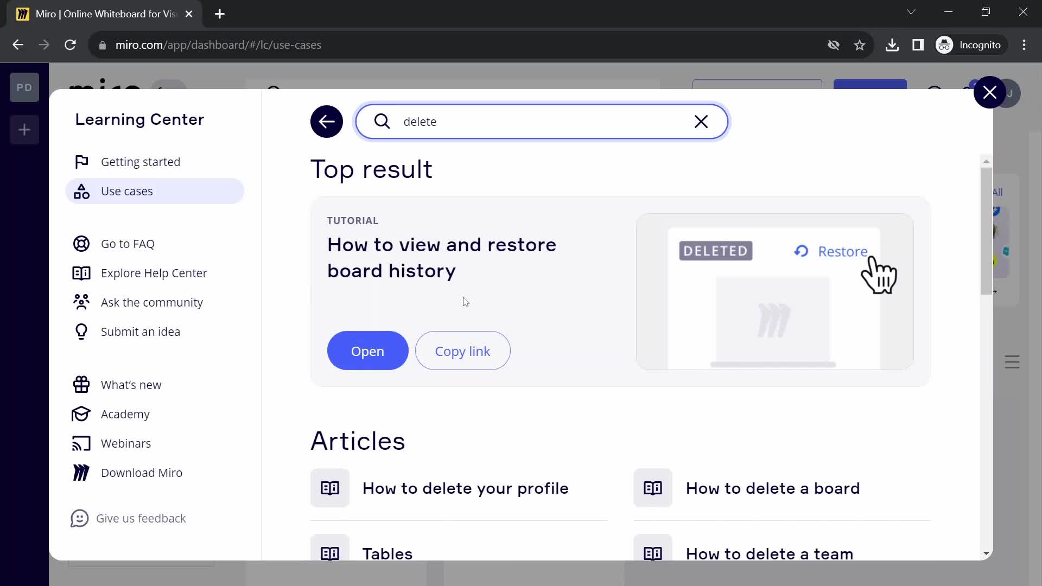The height and width of the screenshot is (586, 1042).
Task: Click the people icon beside Ask the community
Action: point(81,302)
